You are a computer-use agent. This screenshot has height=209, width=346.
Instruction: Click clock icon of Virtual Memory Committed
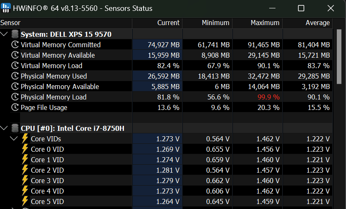tap(15, 45)
